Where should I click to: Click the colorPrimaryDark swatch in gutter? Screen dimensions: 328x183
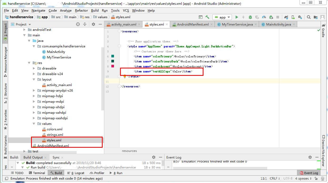113,61
